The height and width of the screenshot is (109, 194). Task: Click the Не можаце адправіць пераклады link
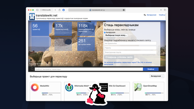(x=128, y=63)
